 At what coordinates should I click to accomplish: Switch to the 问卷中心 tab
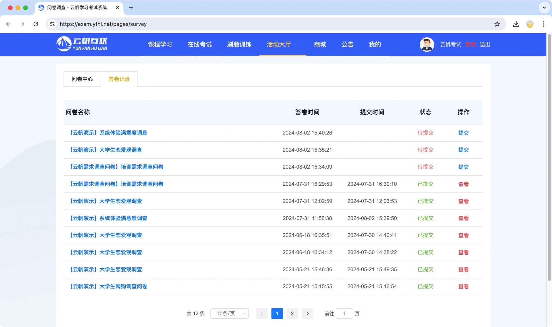[82, 79]
